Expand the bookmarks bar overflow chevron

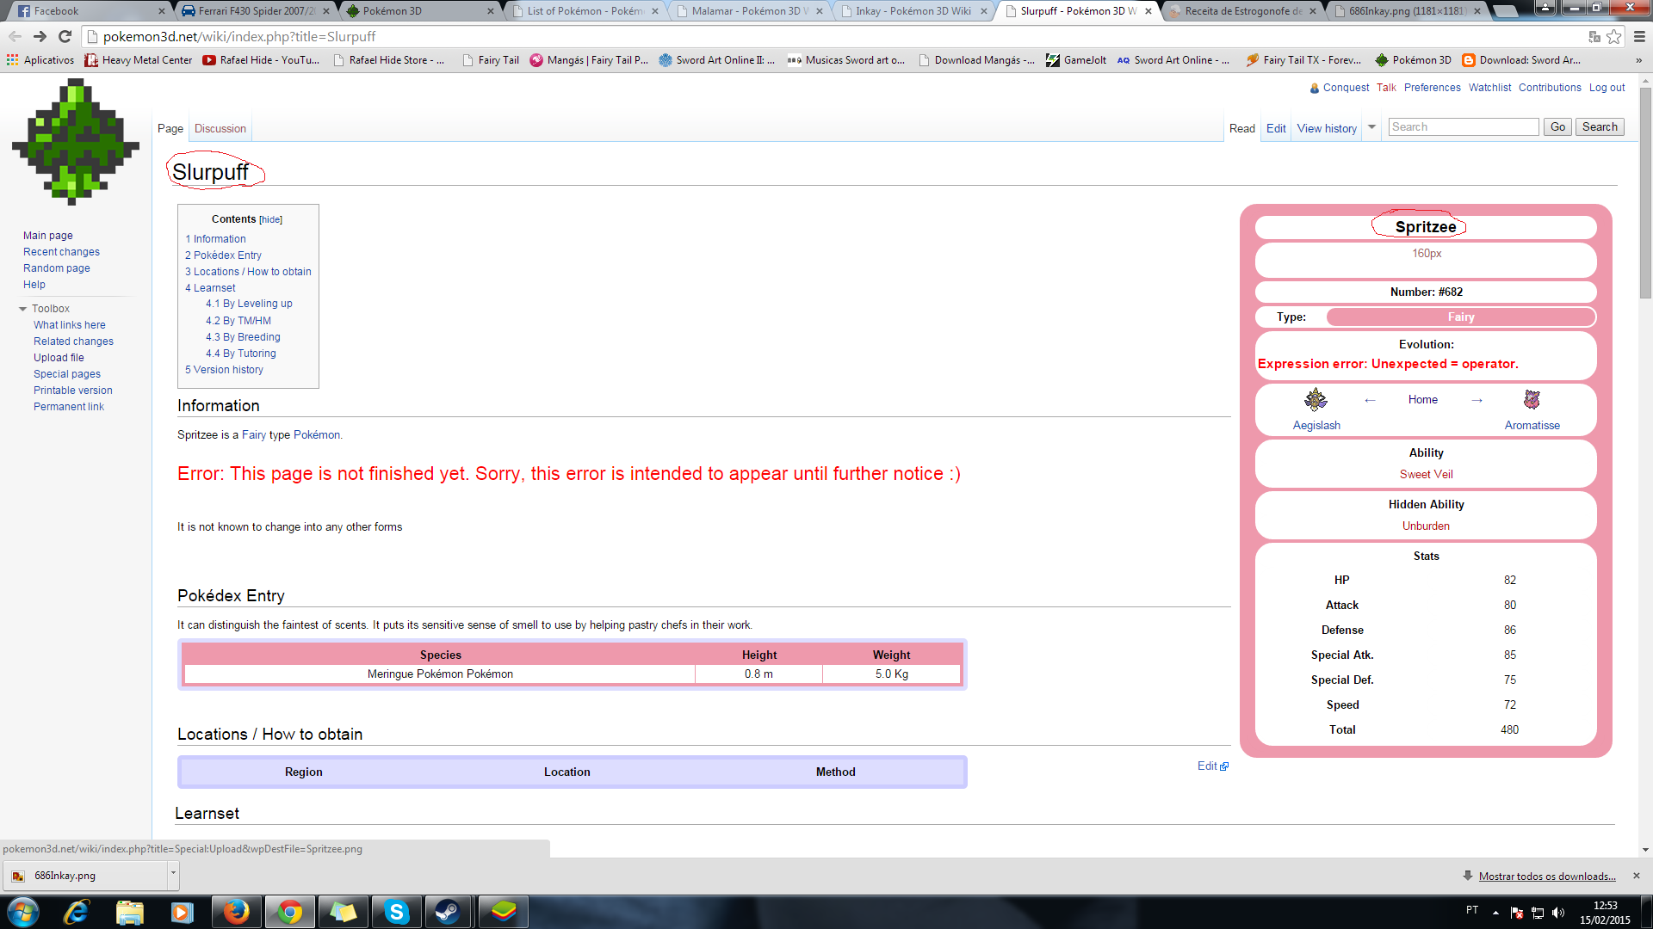click(1638, 60)
